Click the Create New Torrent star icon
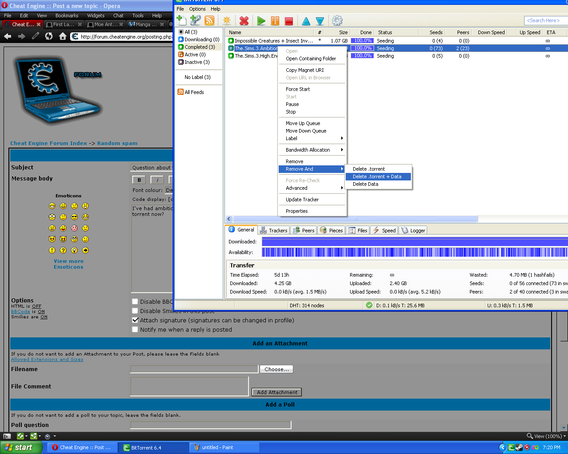568x454 pixels. [227, 20]
